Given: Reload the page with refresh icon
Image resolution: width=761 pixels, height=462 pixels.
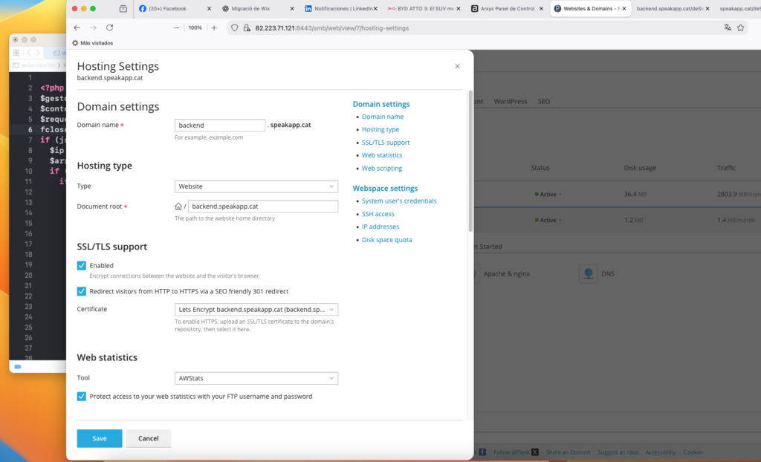Looking at the screenshot, I should (x=110, y=27).
